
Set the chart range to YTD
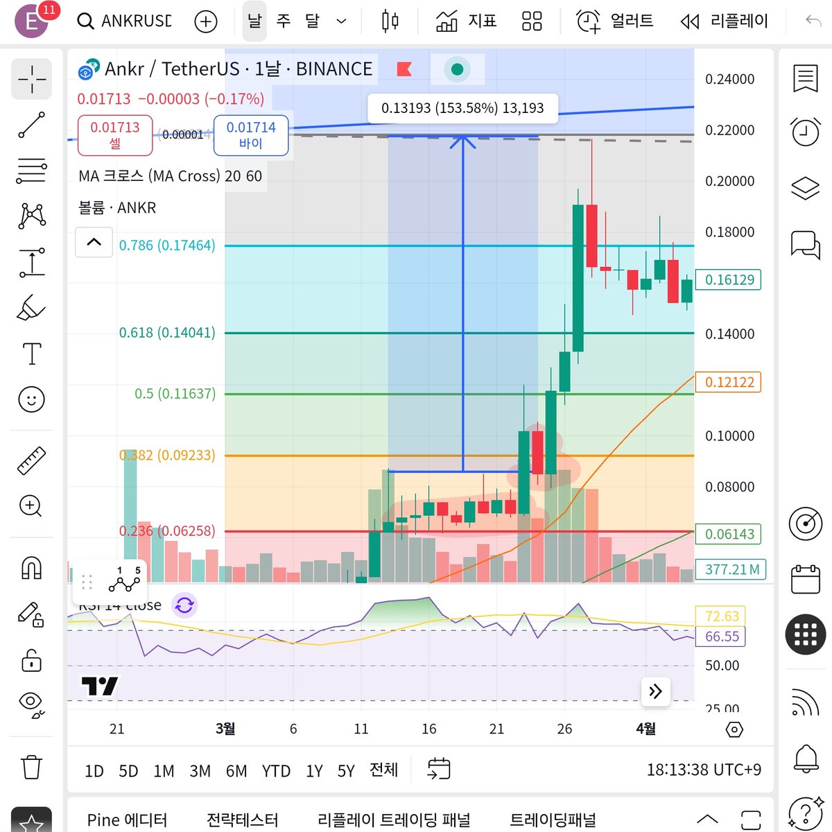(x=276, y=771)
